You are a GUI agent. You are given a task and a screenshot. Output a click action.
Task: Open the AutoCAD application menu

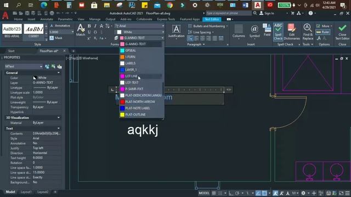click(5, 15)
